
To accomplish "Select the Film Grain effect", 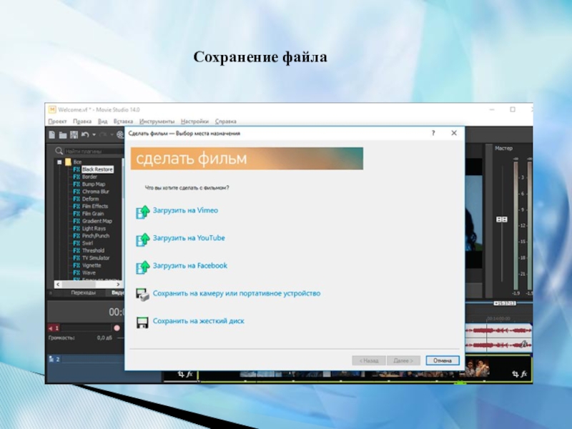I will pos(93,214).
